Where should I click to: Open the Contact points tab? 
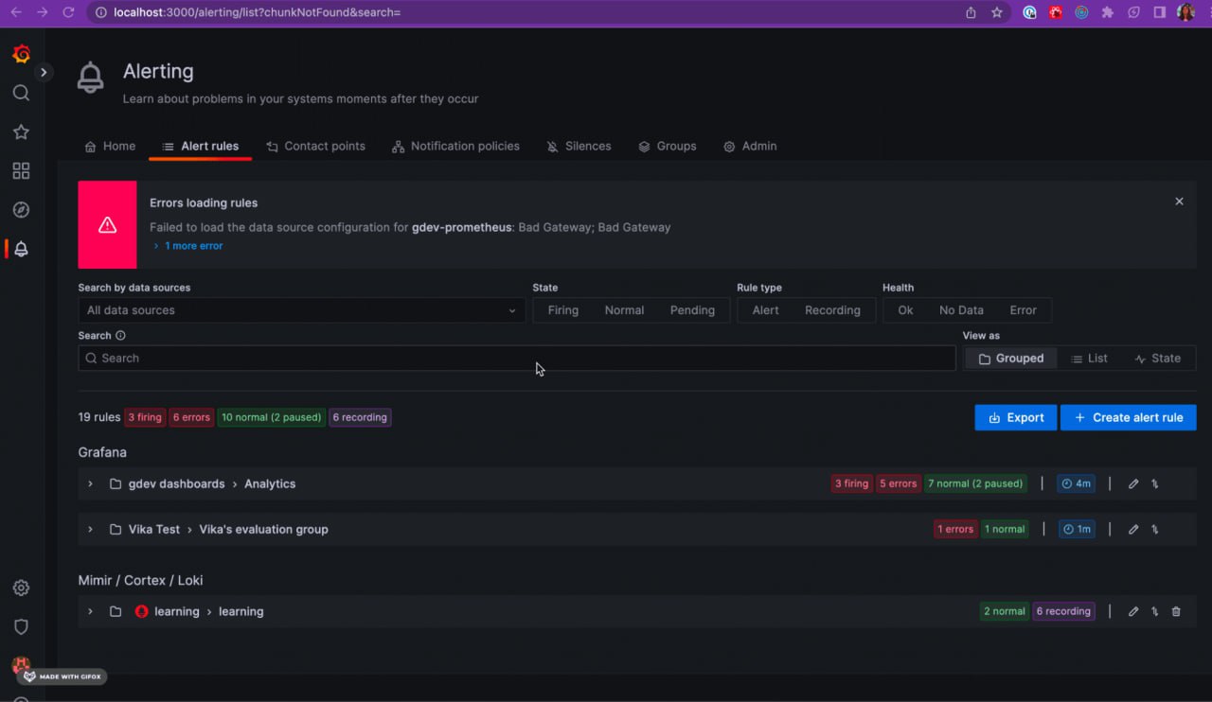pyautogui.click(x=316, y=146)
